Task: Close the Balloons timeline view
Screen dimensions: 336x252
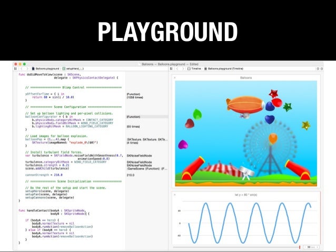Action: [175, 78]
